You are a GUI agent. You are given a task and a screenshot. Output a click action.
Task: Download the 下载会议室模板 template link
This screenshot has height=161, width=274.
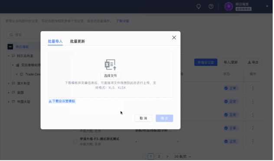click(62, 102)
